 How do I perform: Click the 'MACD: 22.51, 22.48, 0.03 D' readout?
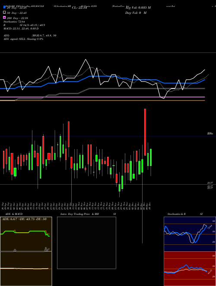21,29
